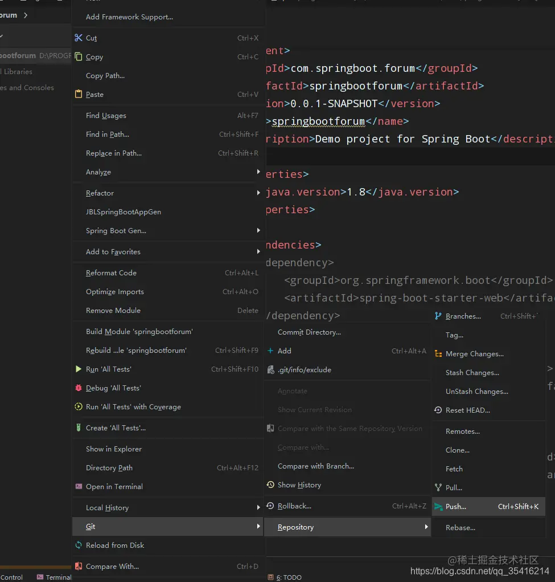Click the Terminal tool window icon
This screenshot has height=582, width=555.
(40, 577)
